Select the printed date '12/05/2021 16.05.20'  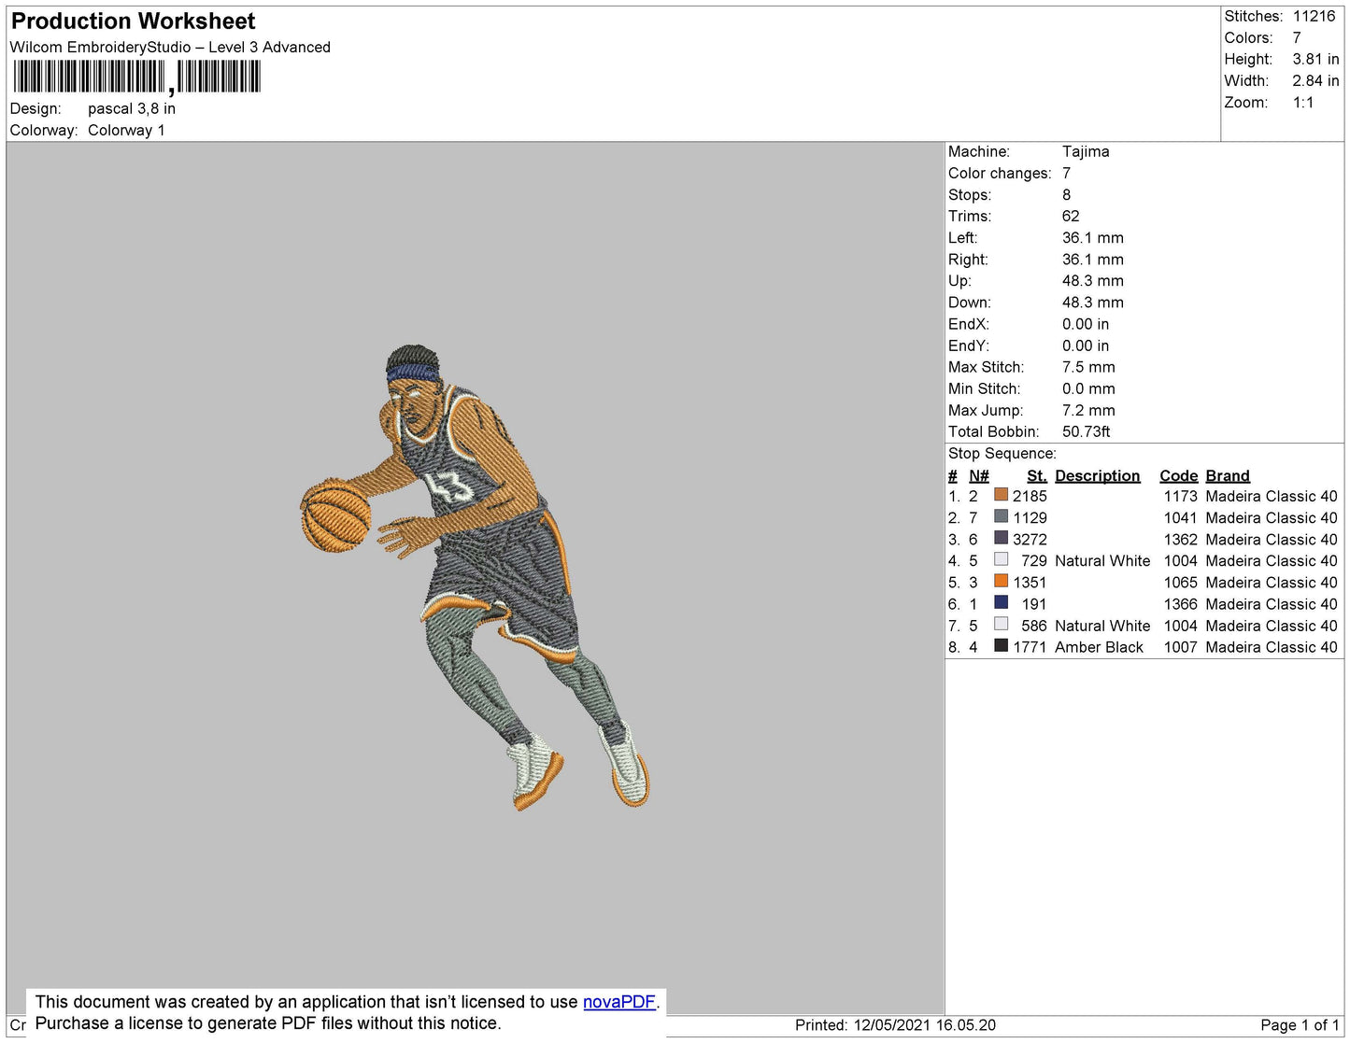click(x=925, y=1024)
